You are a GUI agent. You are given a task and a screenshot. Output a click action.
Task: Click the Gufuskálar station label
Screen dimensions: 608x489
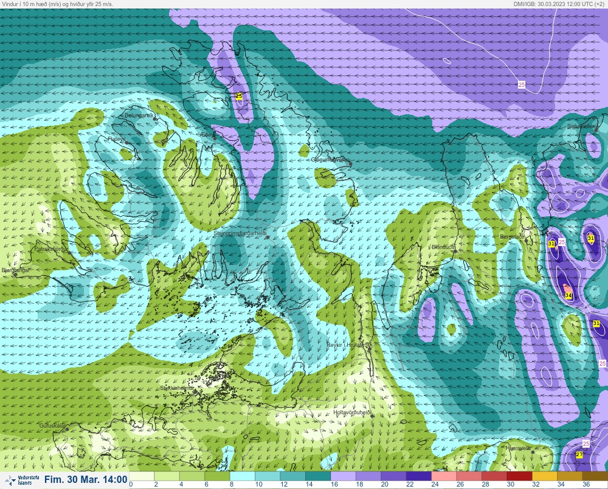click(x=53, y=425)
